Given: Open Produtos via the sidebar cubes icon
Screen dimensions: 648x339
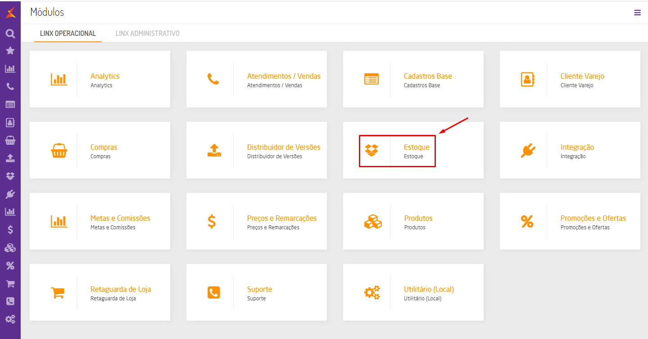Looking at the screenshot, I should click(10, 248).
